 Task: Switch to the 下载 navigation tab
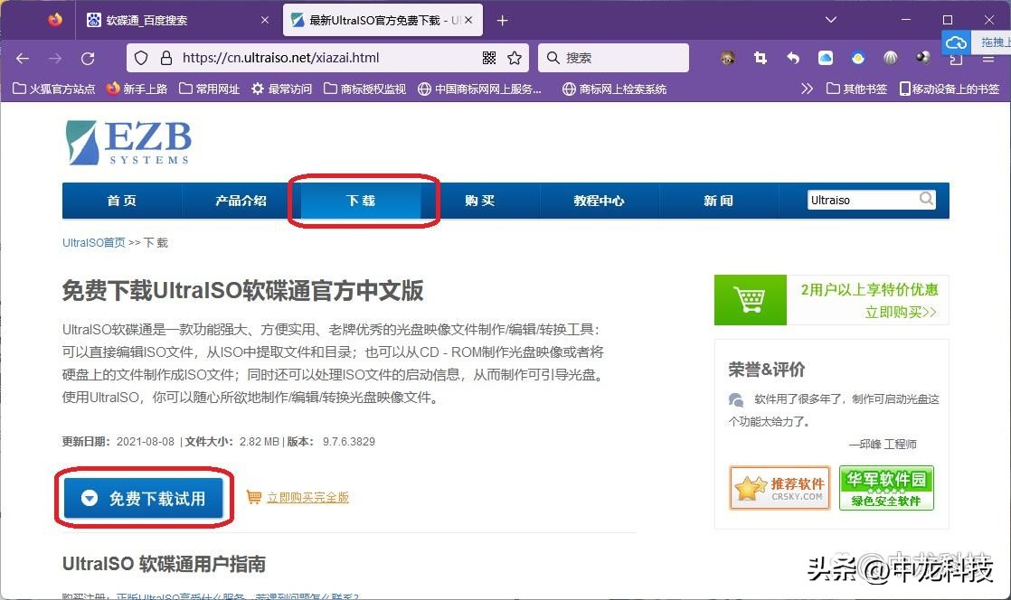tap(361, 201)
